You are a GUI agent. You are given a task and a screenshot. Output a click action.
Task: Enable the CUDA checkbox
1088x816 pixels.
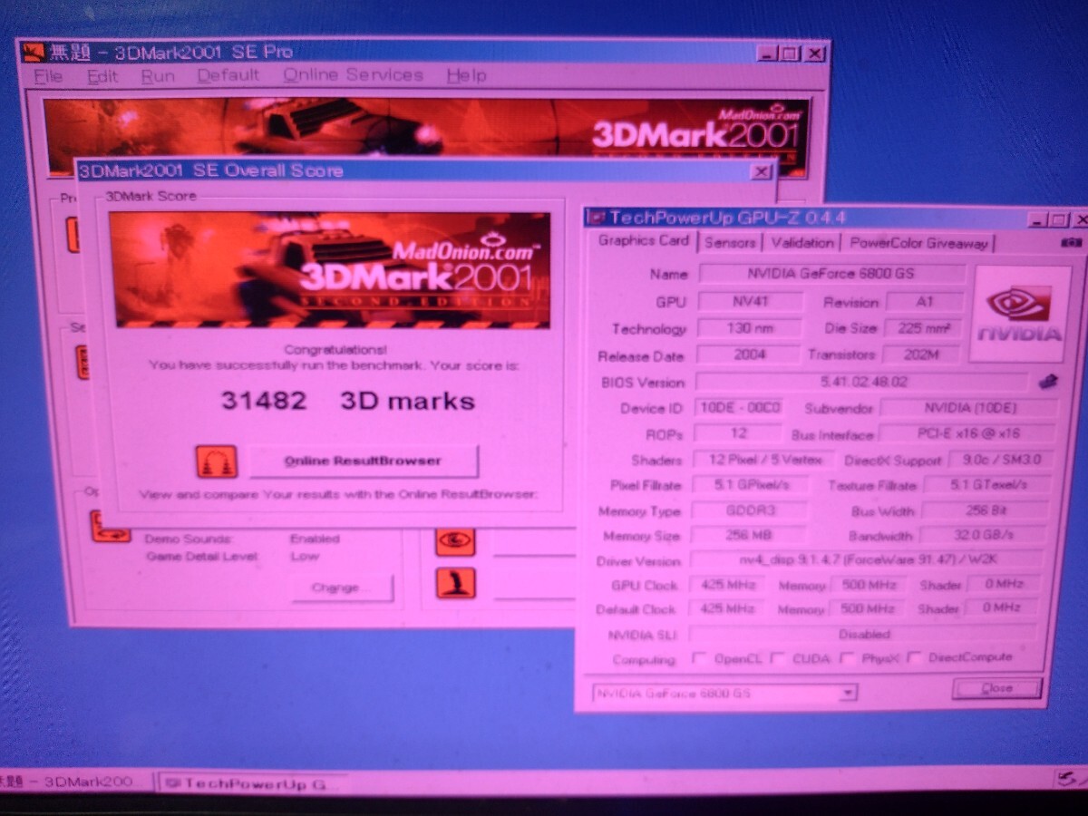777,658
